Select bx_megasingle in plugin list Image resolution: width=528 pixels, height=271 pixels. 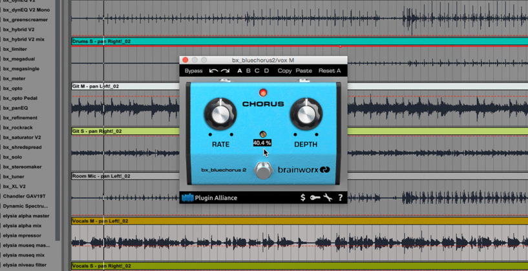[21, 68]
